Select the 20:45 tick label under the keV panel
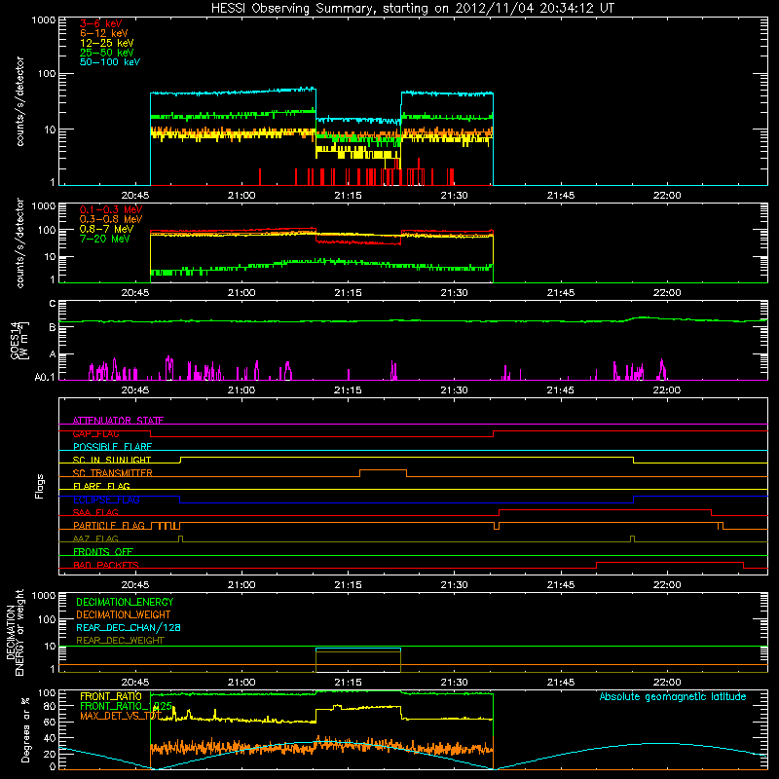 [135, 196]
